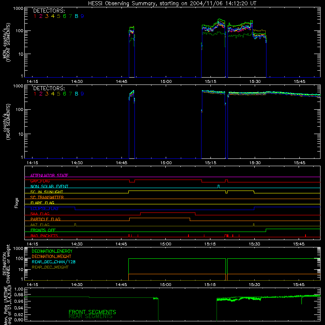The image size is (325, 325).
Task: Click the REAR_DEC_CHAN/128 legend entry
Action: [54, 262]
